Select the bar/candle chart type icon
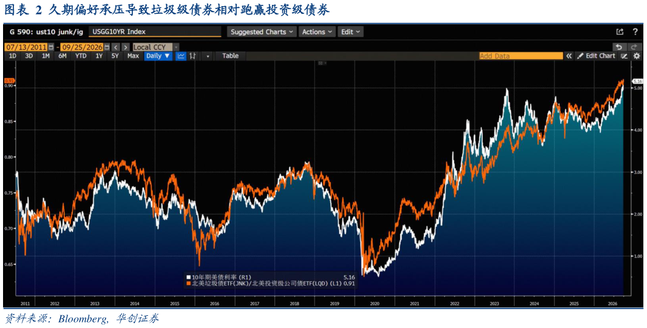This screenshot has height=328, width=647. [192, 56]
